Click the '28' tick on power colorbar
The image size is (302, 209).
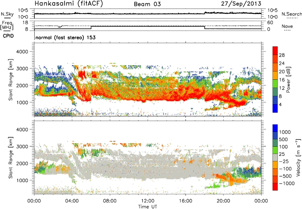[x=282, y=55]
